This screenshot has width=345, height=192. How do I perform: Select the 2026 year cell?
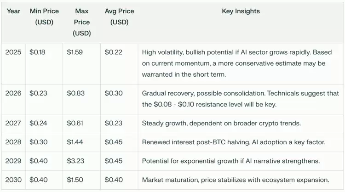click(13, 93)
